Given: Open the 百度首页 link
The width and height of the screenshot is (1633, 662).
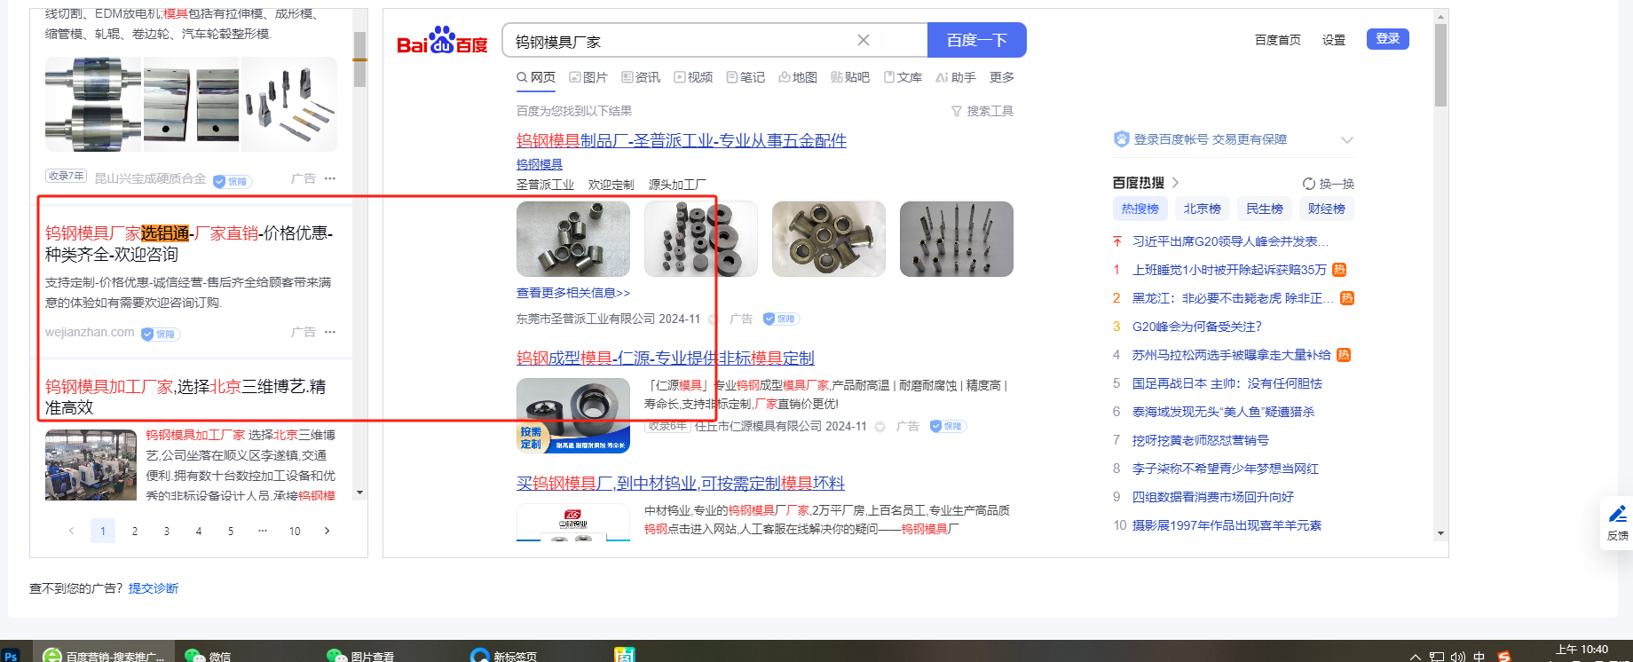Looking at the screenshot, I should tap(1277, 40).
